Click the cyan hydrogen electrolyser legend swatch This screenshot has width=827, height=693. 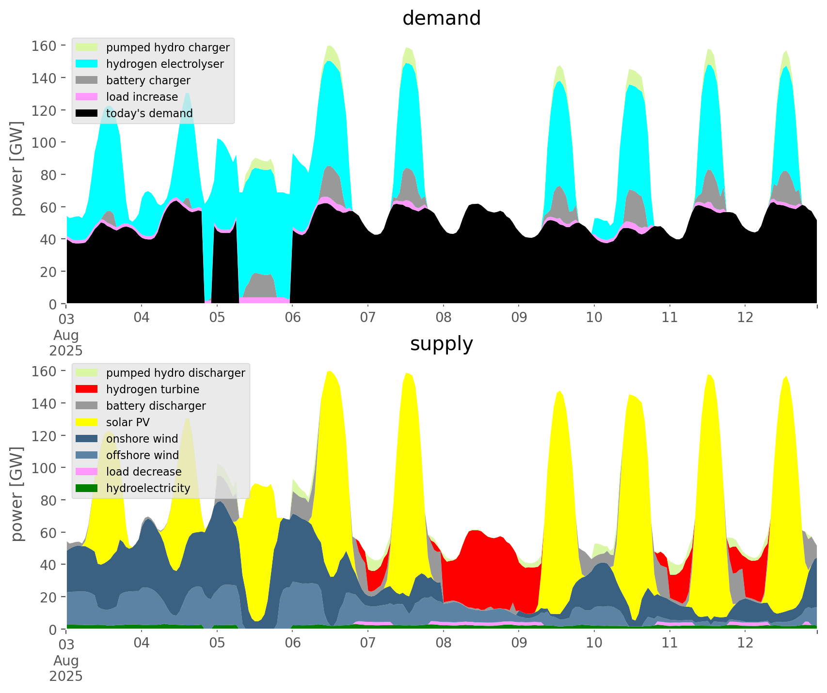pyautogui.click(x=87, y=64)
